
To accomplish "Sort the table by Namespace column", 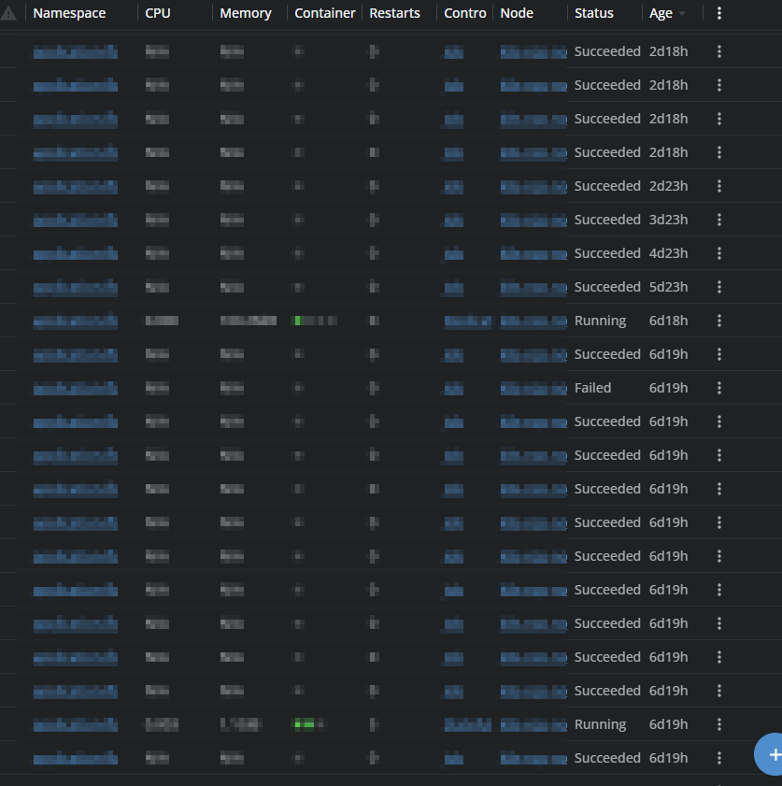I will click(69, 13).
